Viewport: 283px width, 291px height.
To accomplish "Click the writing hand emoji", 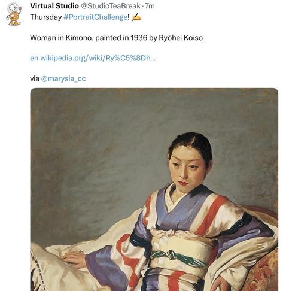I will click(x=136, y=17).
